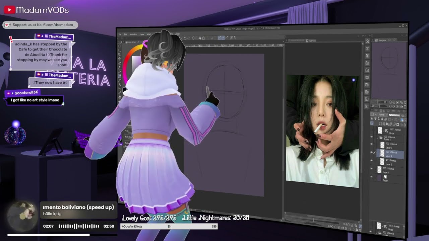The width and height of the screenshot is (429, 241).
Task: Select the highlighted Pencil tool
Action: (x=120, y=76)
